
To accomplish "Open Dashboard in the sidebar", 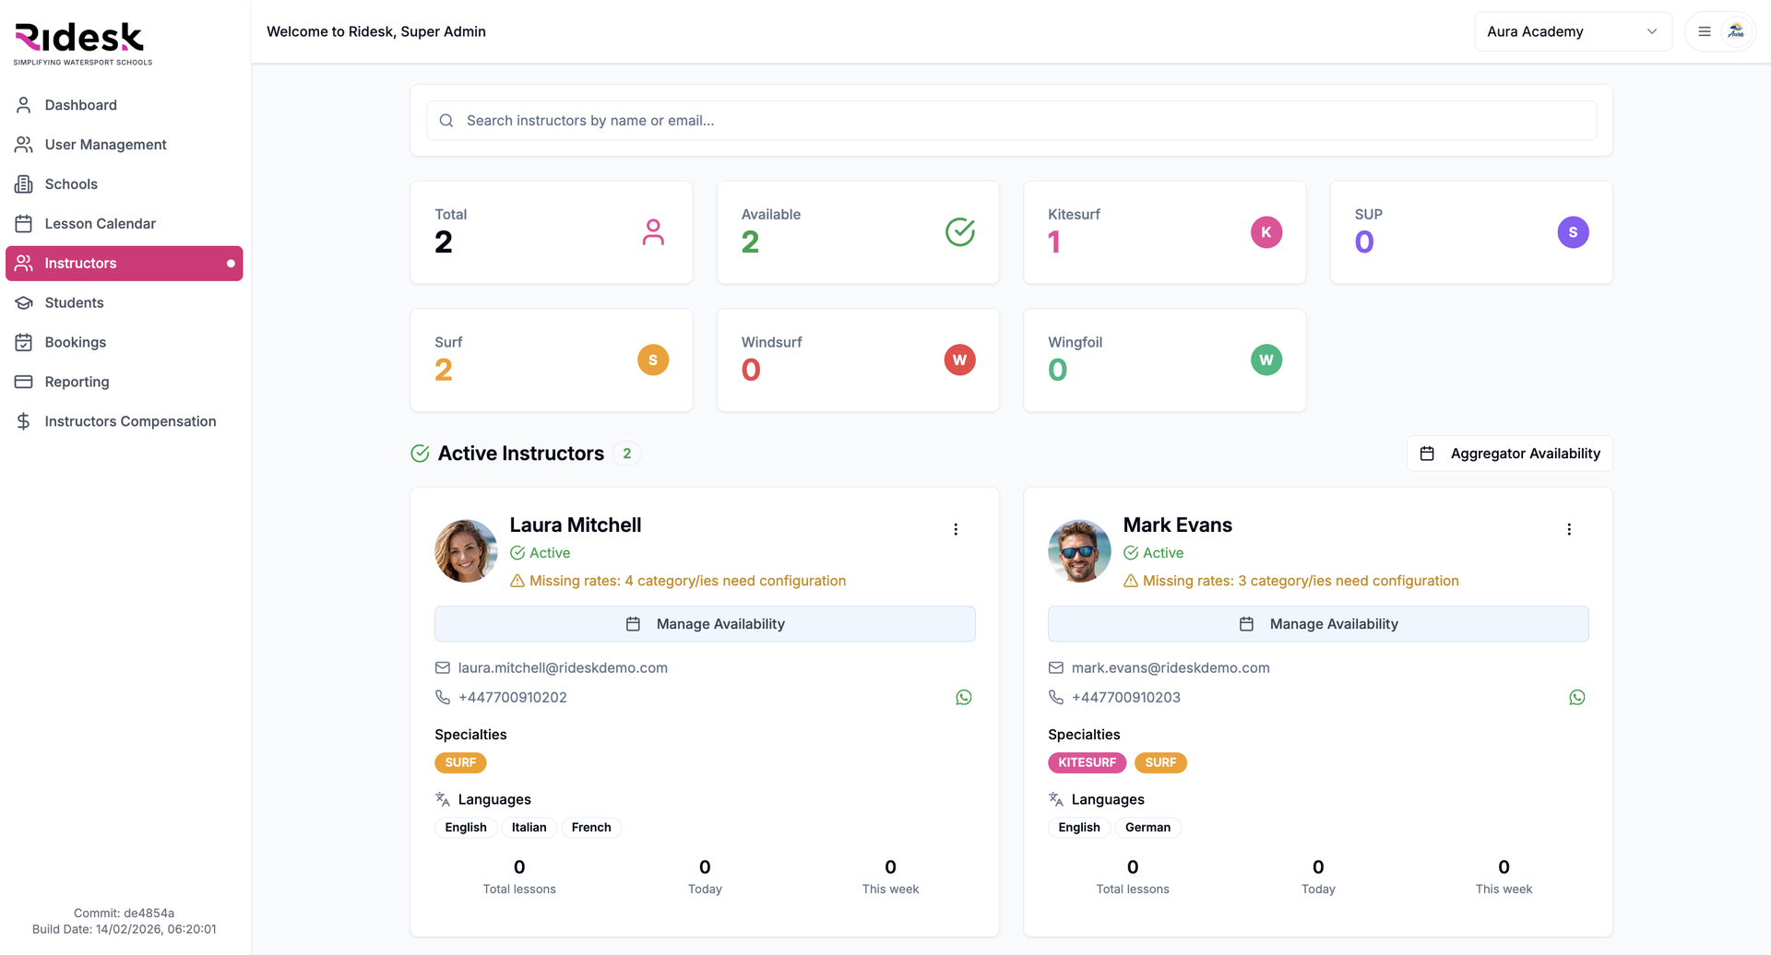I will click(81, 105).
